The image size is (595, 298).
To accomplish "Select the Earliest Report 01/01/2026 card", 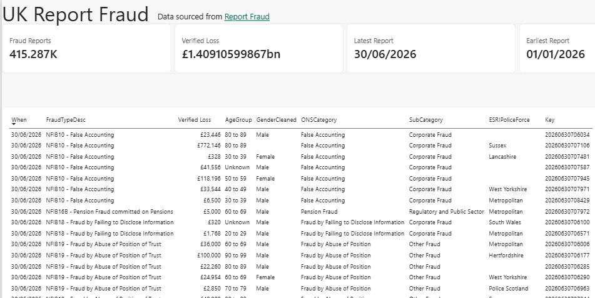I will tap(557, 49).
